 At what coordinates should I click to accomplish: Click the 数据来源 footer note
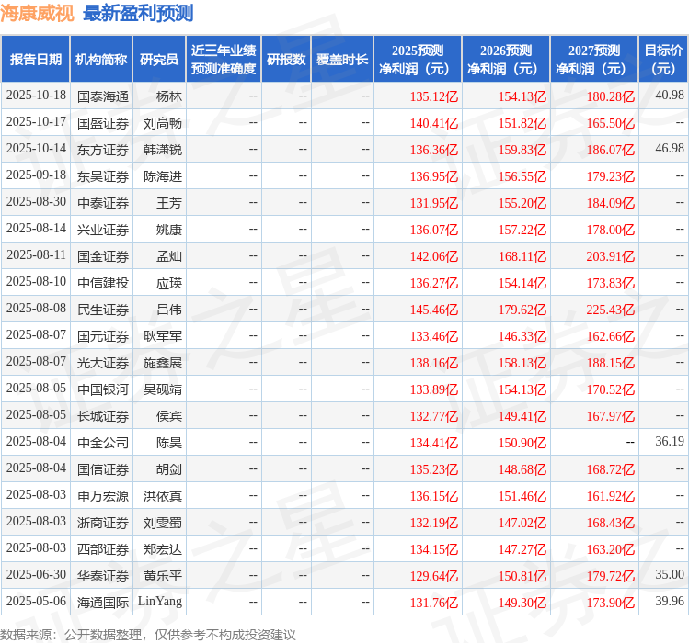[147, 635]
